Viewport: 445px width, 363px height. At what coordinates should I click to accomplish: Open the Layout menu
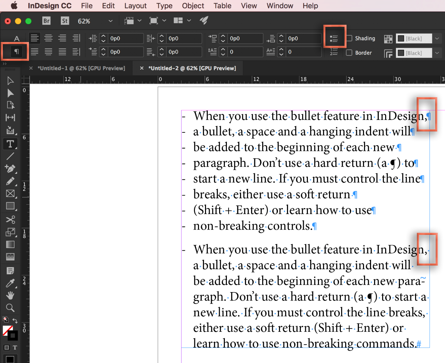135,6
